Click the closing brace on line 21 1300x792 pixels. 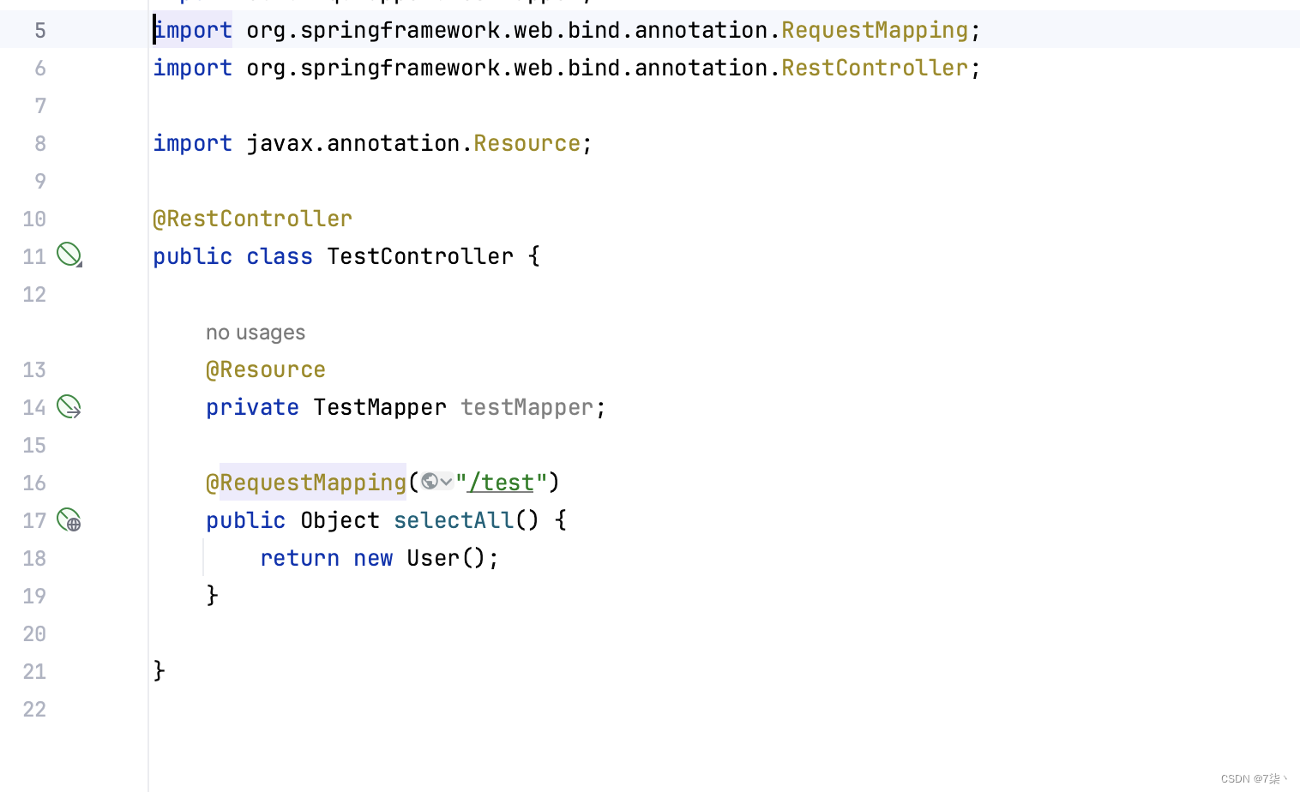point(159,670)
